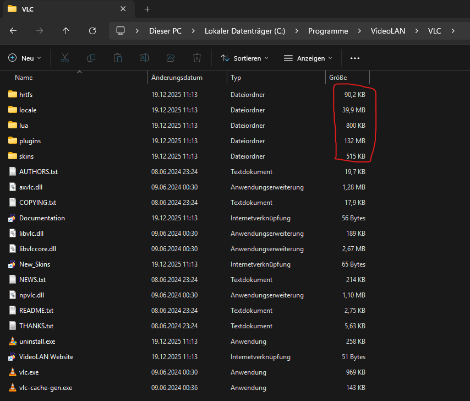Select the plugins folder icon
This screenshot has width=470, height=401.
13,140
